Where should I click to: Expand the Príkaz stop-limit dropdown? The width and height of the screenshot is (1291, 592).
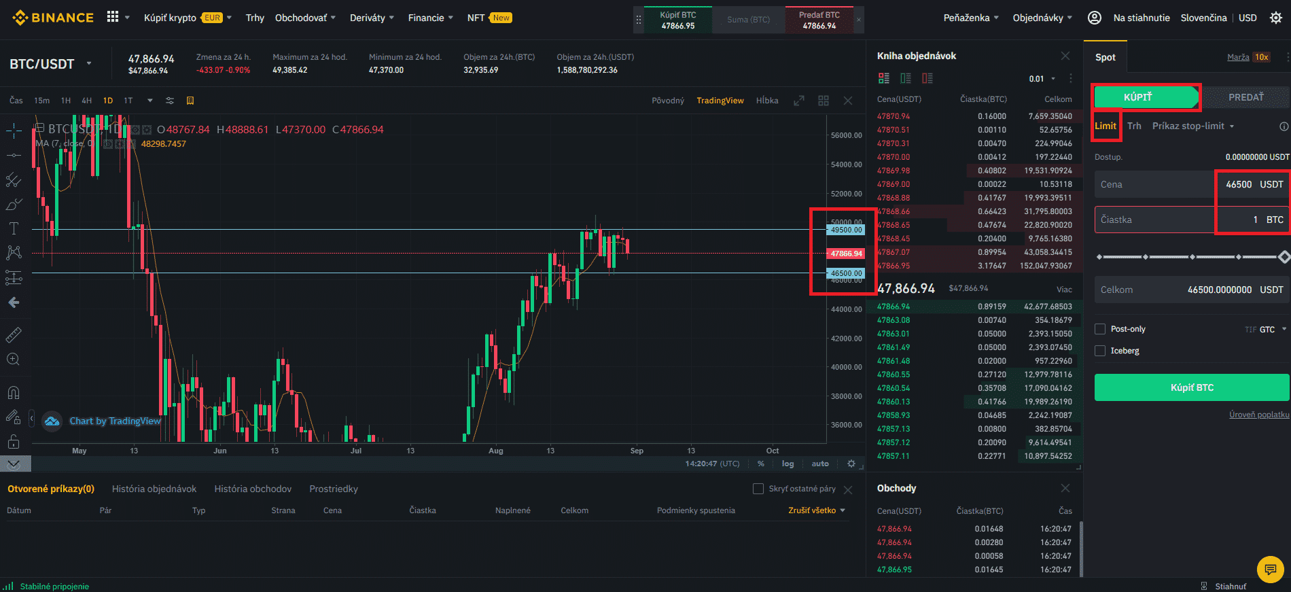(x=1192, y=126)
